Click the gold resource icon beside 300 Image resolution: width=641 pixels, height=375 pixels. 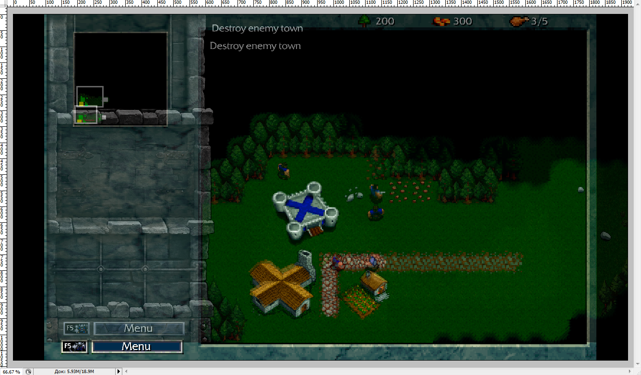click(440, 21)
